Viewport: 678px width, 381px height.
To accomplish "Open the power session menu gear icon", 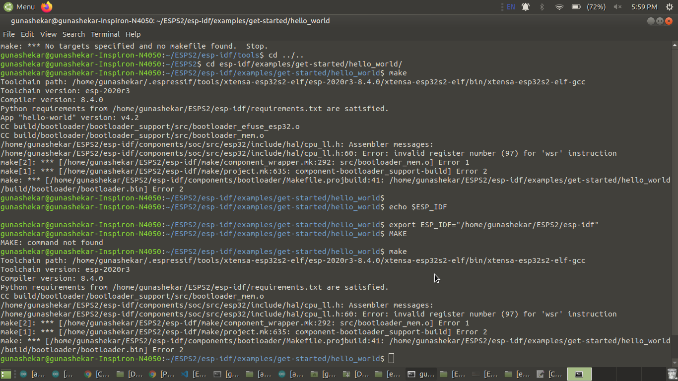I will pos(669,7).
